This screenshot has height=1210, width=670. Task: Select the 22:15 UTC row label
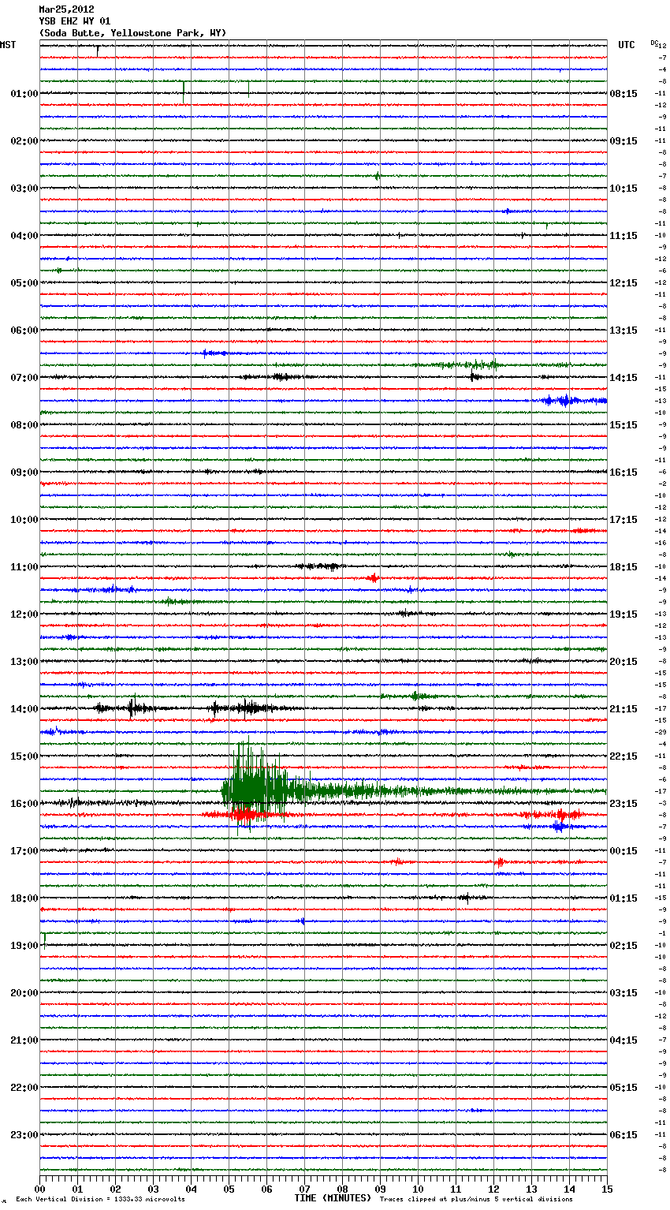tap(623, 756)
